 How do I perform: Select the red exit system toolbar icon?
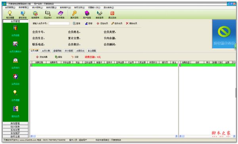(x=112, y=13)
